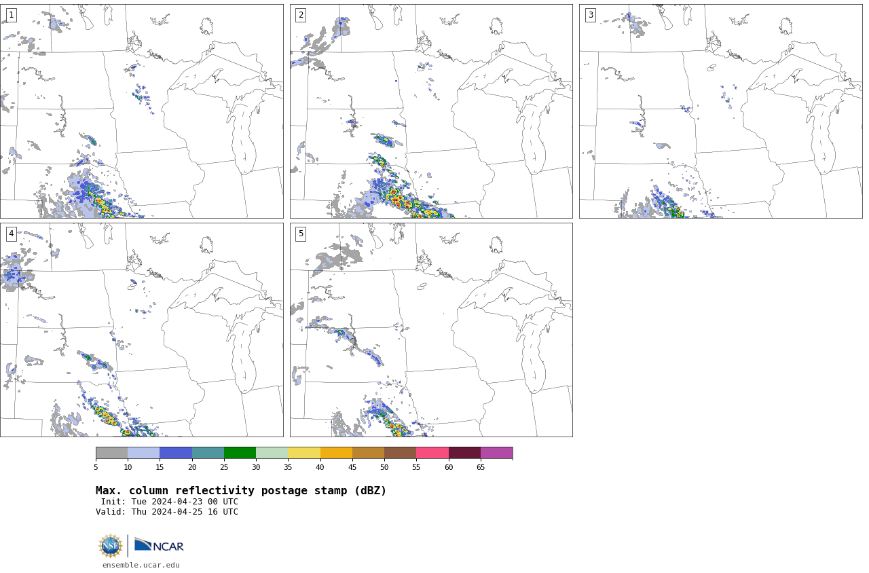Open ensemble member 3 reflectivity map
Viewport: 869px width, 573px height.
pos(720,111)
